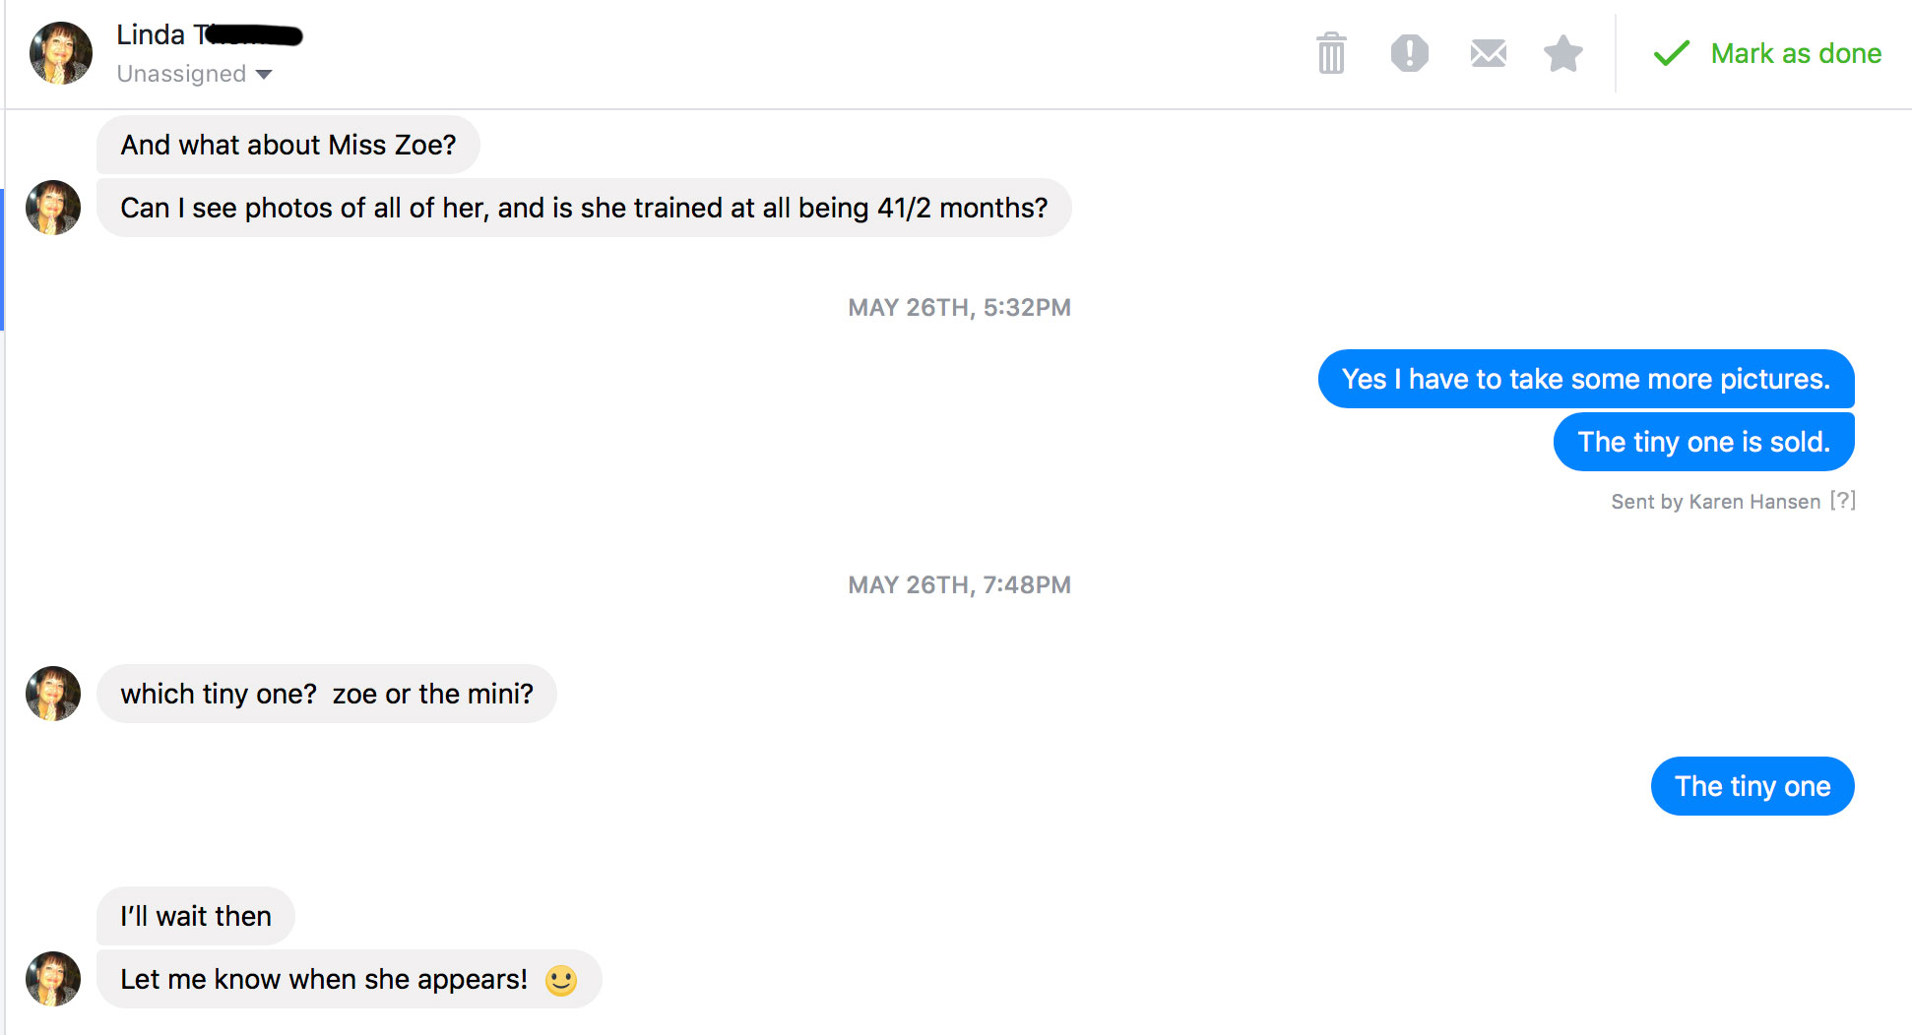Click avatar beside the photos question message
Screen dimensions: 1912x1035
[x=53, y=208]
